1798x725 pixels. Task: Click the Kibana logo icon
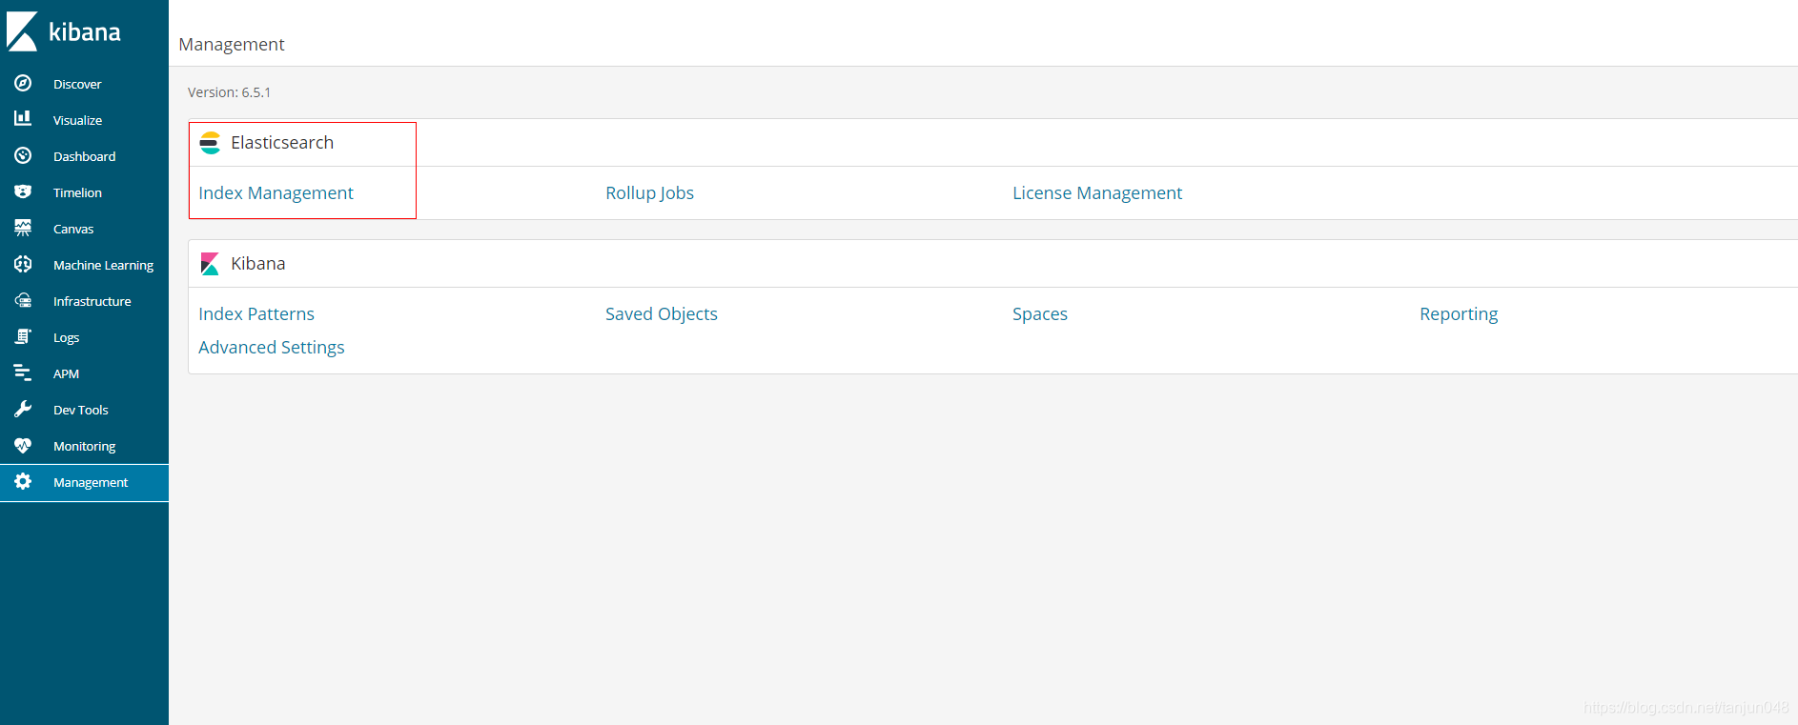point(22,31)
